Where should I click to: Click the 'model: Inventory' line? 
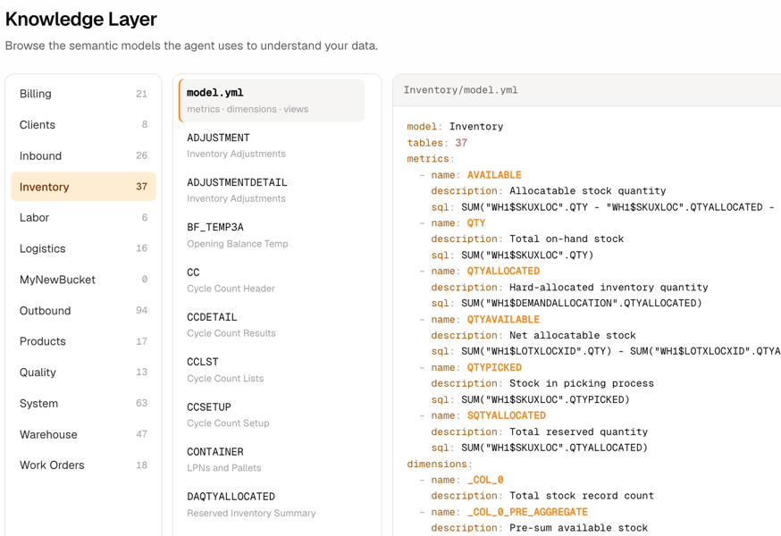tap(455, 127)
